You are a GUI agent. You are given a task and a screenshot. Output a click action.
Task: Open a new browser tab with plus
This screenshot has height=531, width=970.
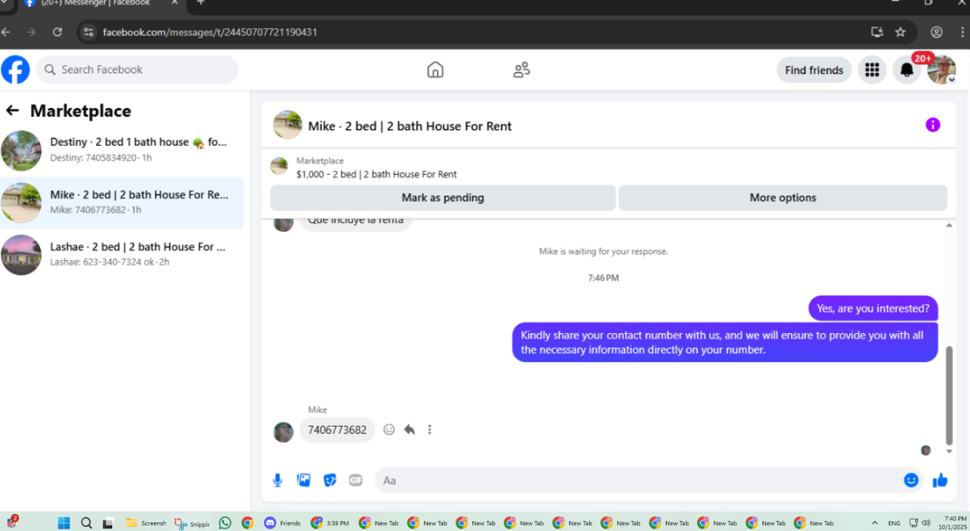point(200,3)
